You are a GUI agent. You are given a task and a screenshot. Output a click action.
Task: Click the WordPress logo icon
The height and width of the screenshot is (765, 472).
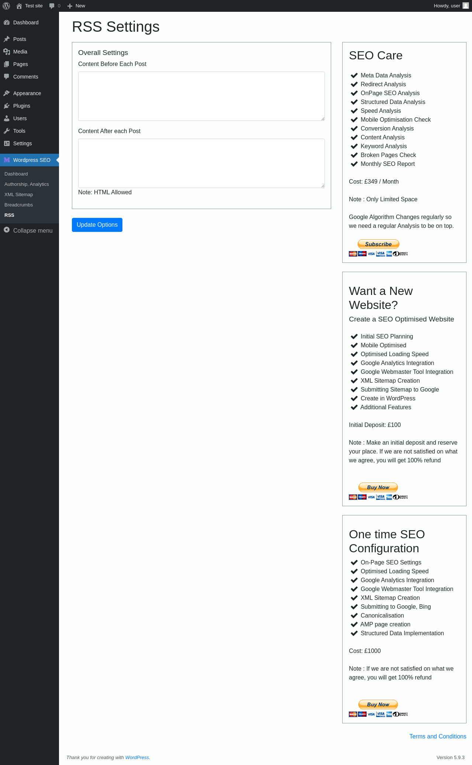pyautogui.click(x=6, y=6)
